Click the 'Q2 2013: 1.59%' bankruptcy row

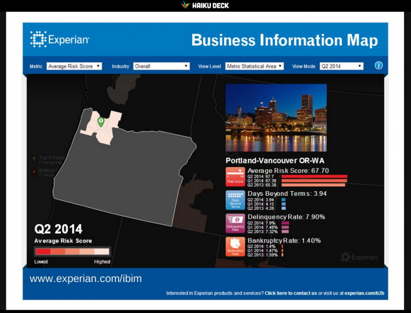(x=265, y=255)
